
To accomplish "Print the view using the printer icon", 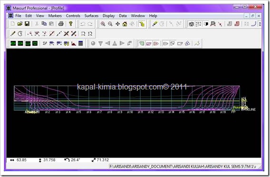I will (61, 24).
